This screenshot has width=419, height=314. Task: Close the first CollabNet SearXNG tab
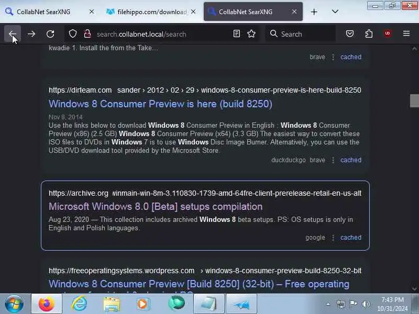point(91,12)
